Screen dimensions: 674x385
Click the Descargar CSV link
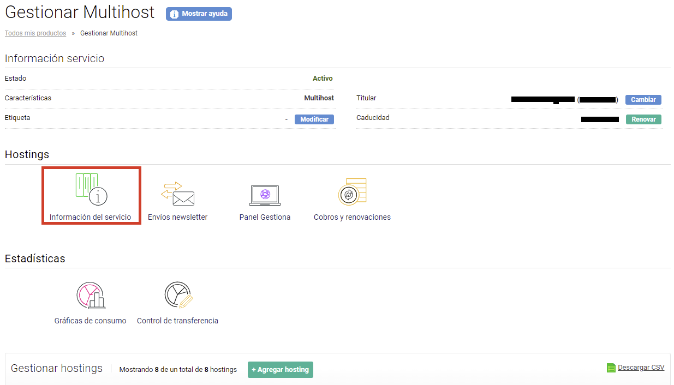(x=641, y=368)
